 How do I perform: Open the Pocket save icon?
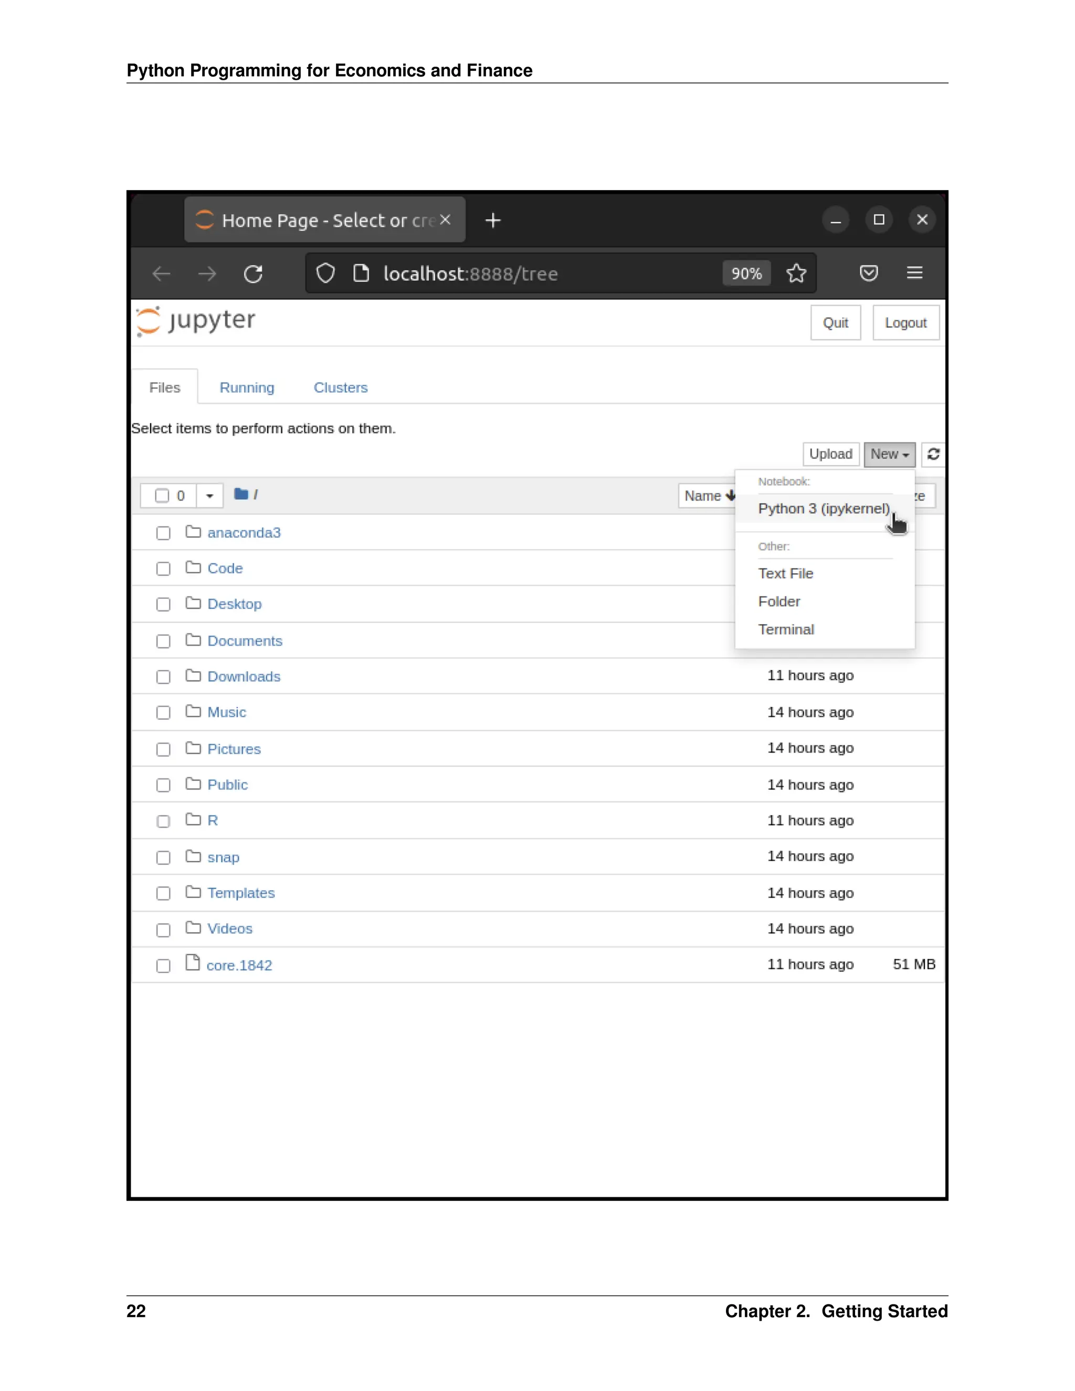point(869,273)
